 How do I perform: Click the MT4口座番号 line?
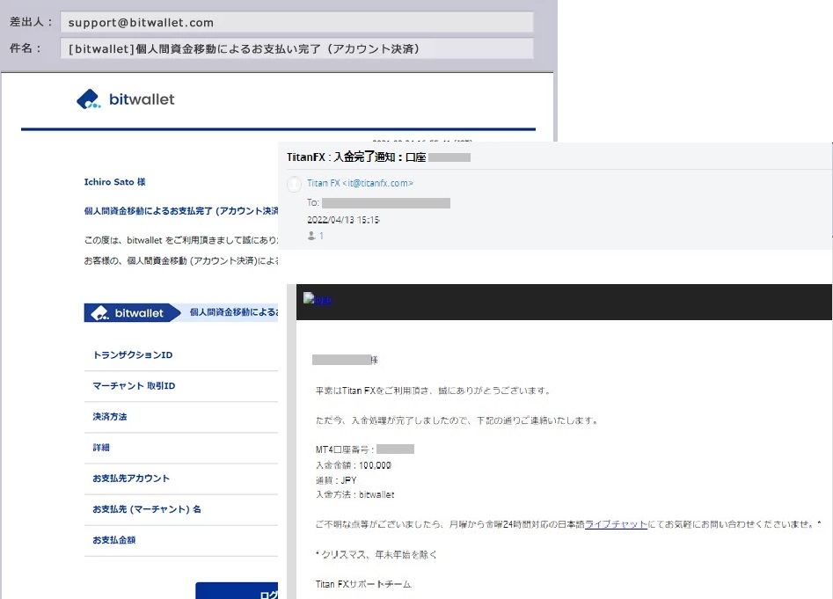pyautogui.click(x=365, y=449)
